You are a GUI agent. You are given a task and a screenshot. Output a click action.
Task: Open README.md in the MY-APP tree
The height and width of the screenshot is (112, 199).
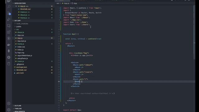pos(33,70)
